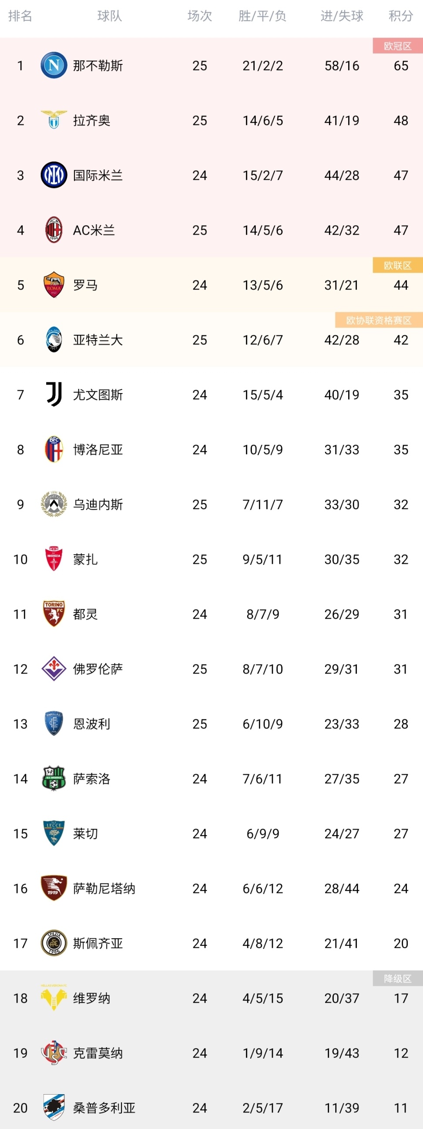Click the 克雷莫纳 team name
Image resolution: width=423 pixels, height=1129 pixels.
(97, 1053)
